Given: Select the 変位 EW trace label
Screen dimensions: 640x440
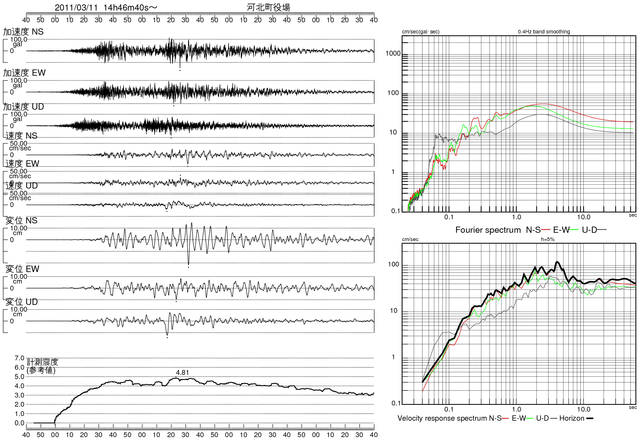Looking at the screenshot, I should [22, 269].
